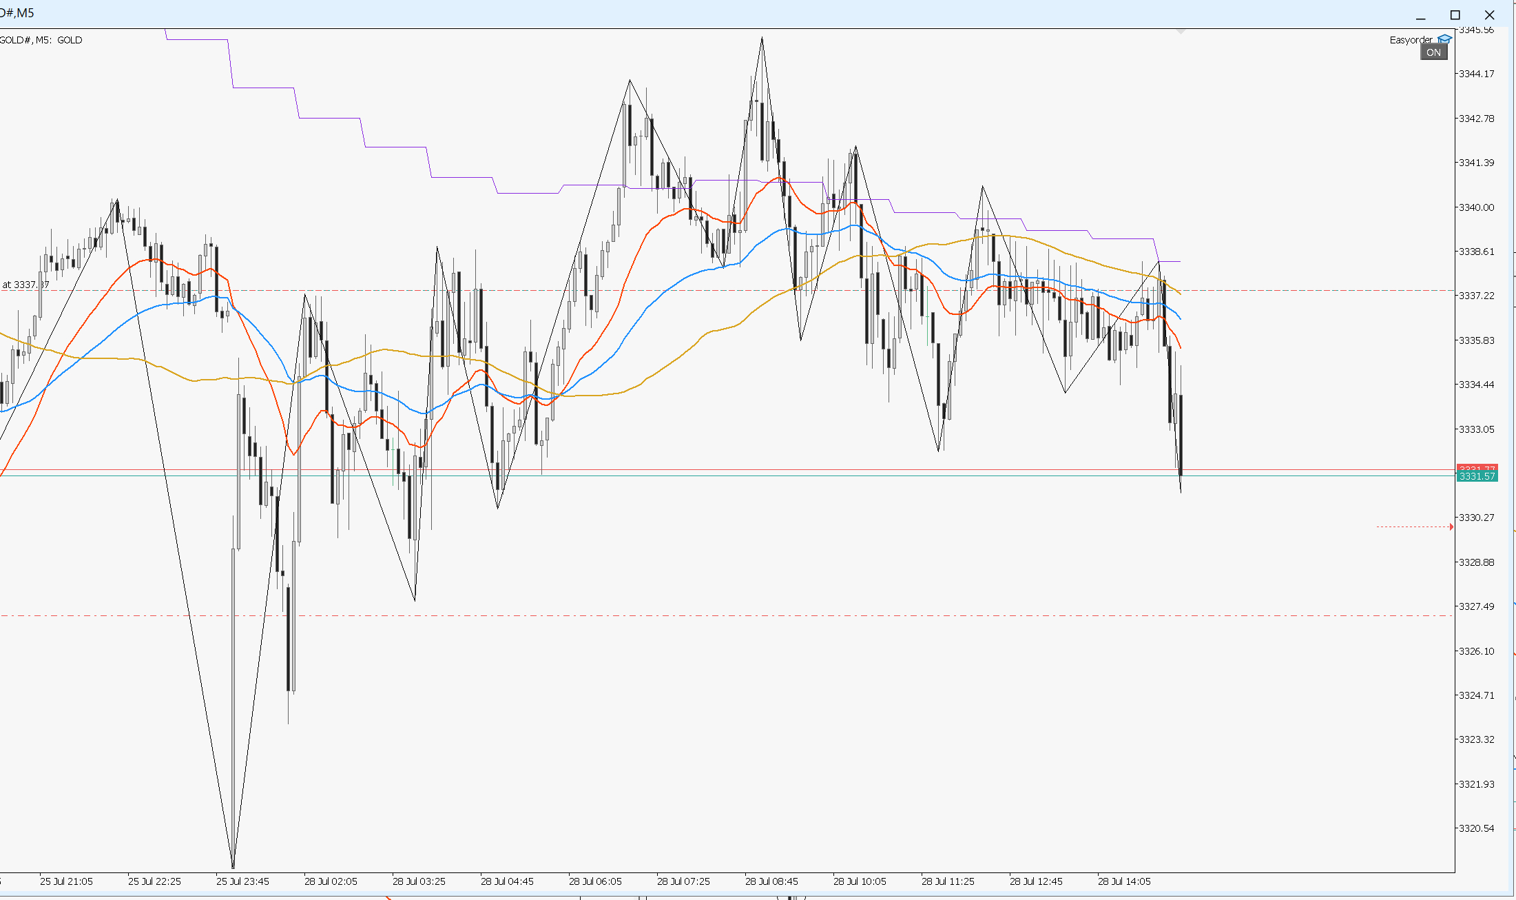Viewport: 1516px width, 900px height.
Task: Click the 3340.00 price scale label
Action: 1477,207
